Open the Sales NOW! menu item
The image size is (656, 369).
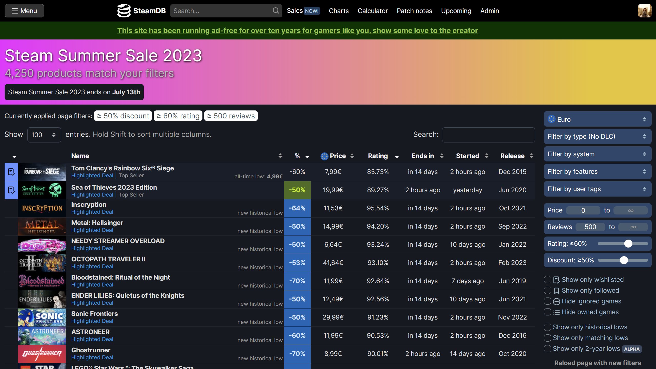point(303,10)
